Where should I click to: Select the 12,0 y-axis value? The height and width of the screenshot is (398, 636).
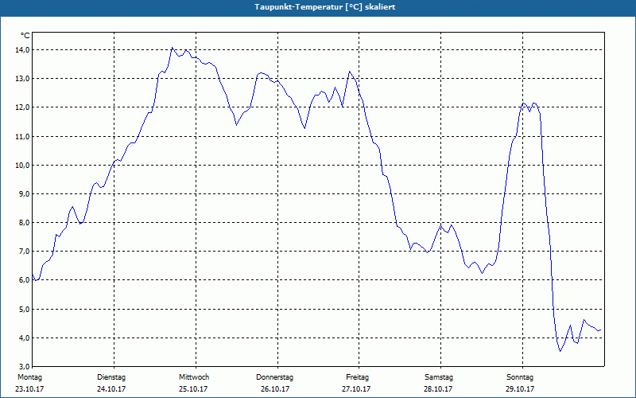point(22,107)
